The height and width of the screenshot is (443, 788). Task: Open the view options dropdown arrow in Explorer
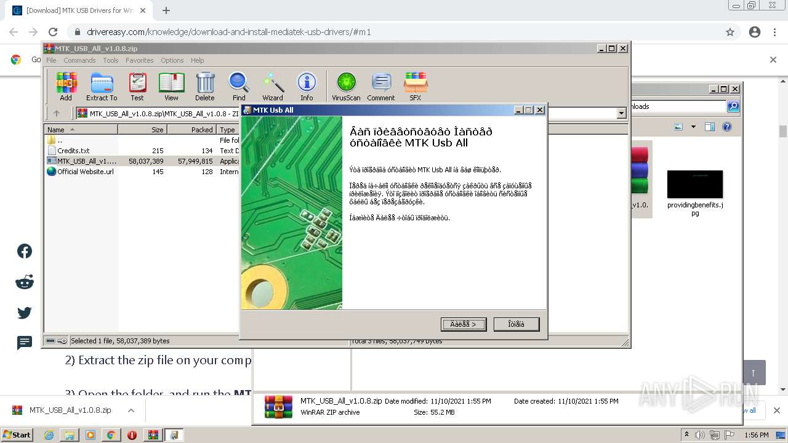pos(693,127)
